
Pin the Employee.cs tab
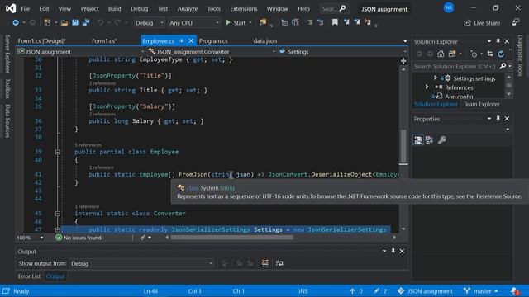182,40
